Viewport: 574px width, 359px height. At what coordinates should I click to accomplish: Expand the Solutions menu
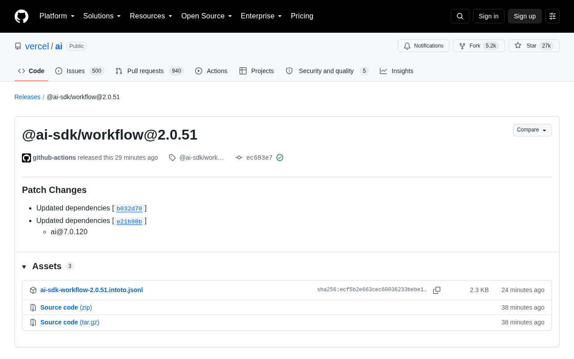(102, 16)
